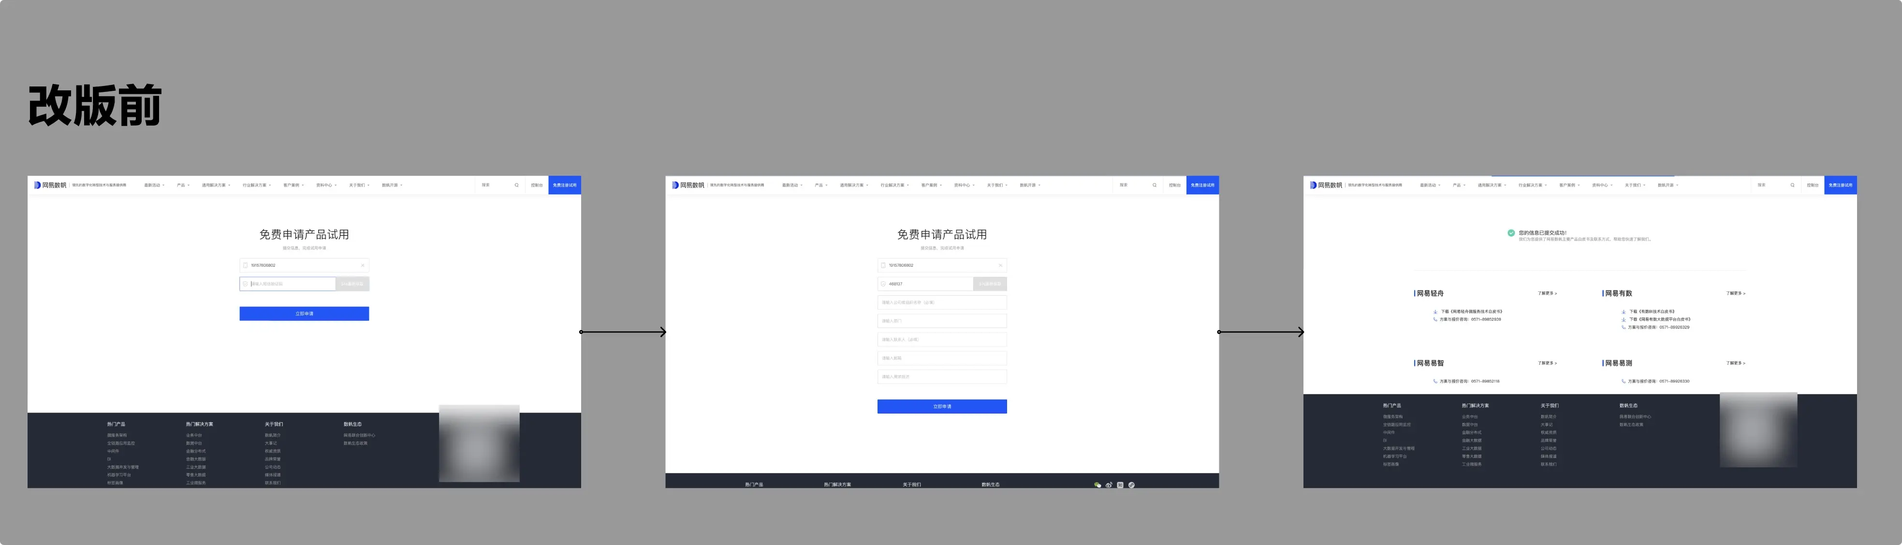The height and width of the screenshot is (545, 1902).
Task: Click 了解更多 link next to 网易有数
Action: pos(1735,294)
